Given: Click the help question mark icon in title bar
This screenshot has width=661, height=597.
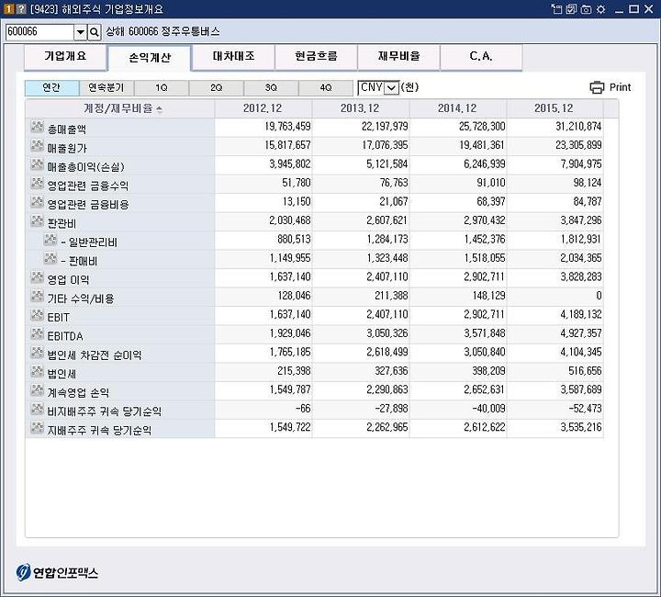Looking at the screenshot, I should point(21,9).
